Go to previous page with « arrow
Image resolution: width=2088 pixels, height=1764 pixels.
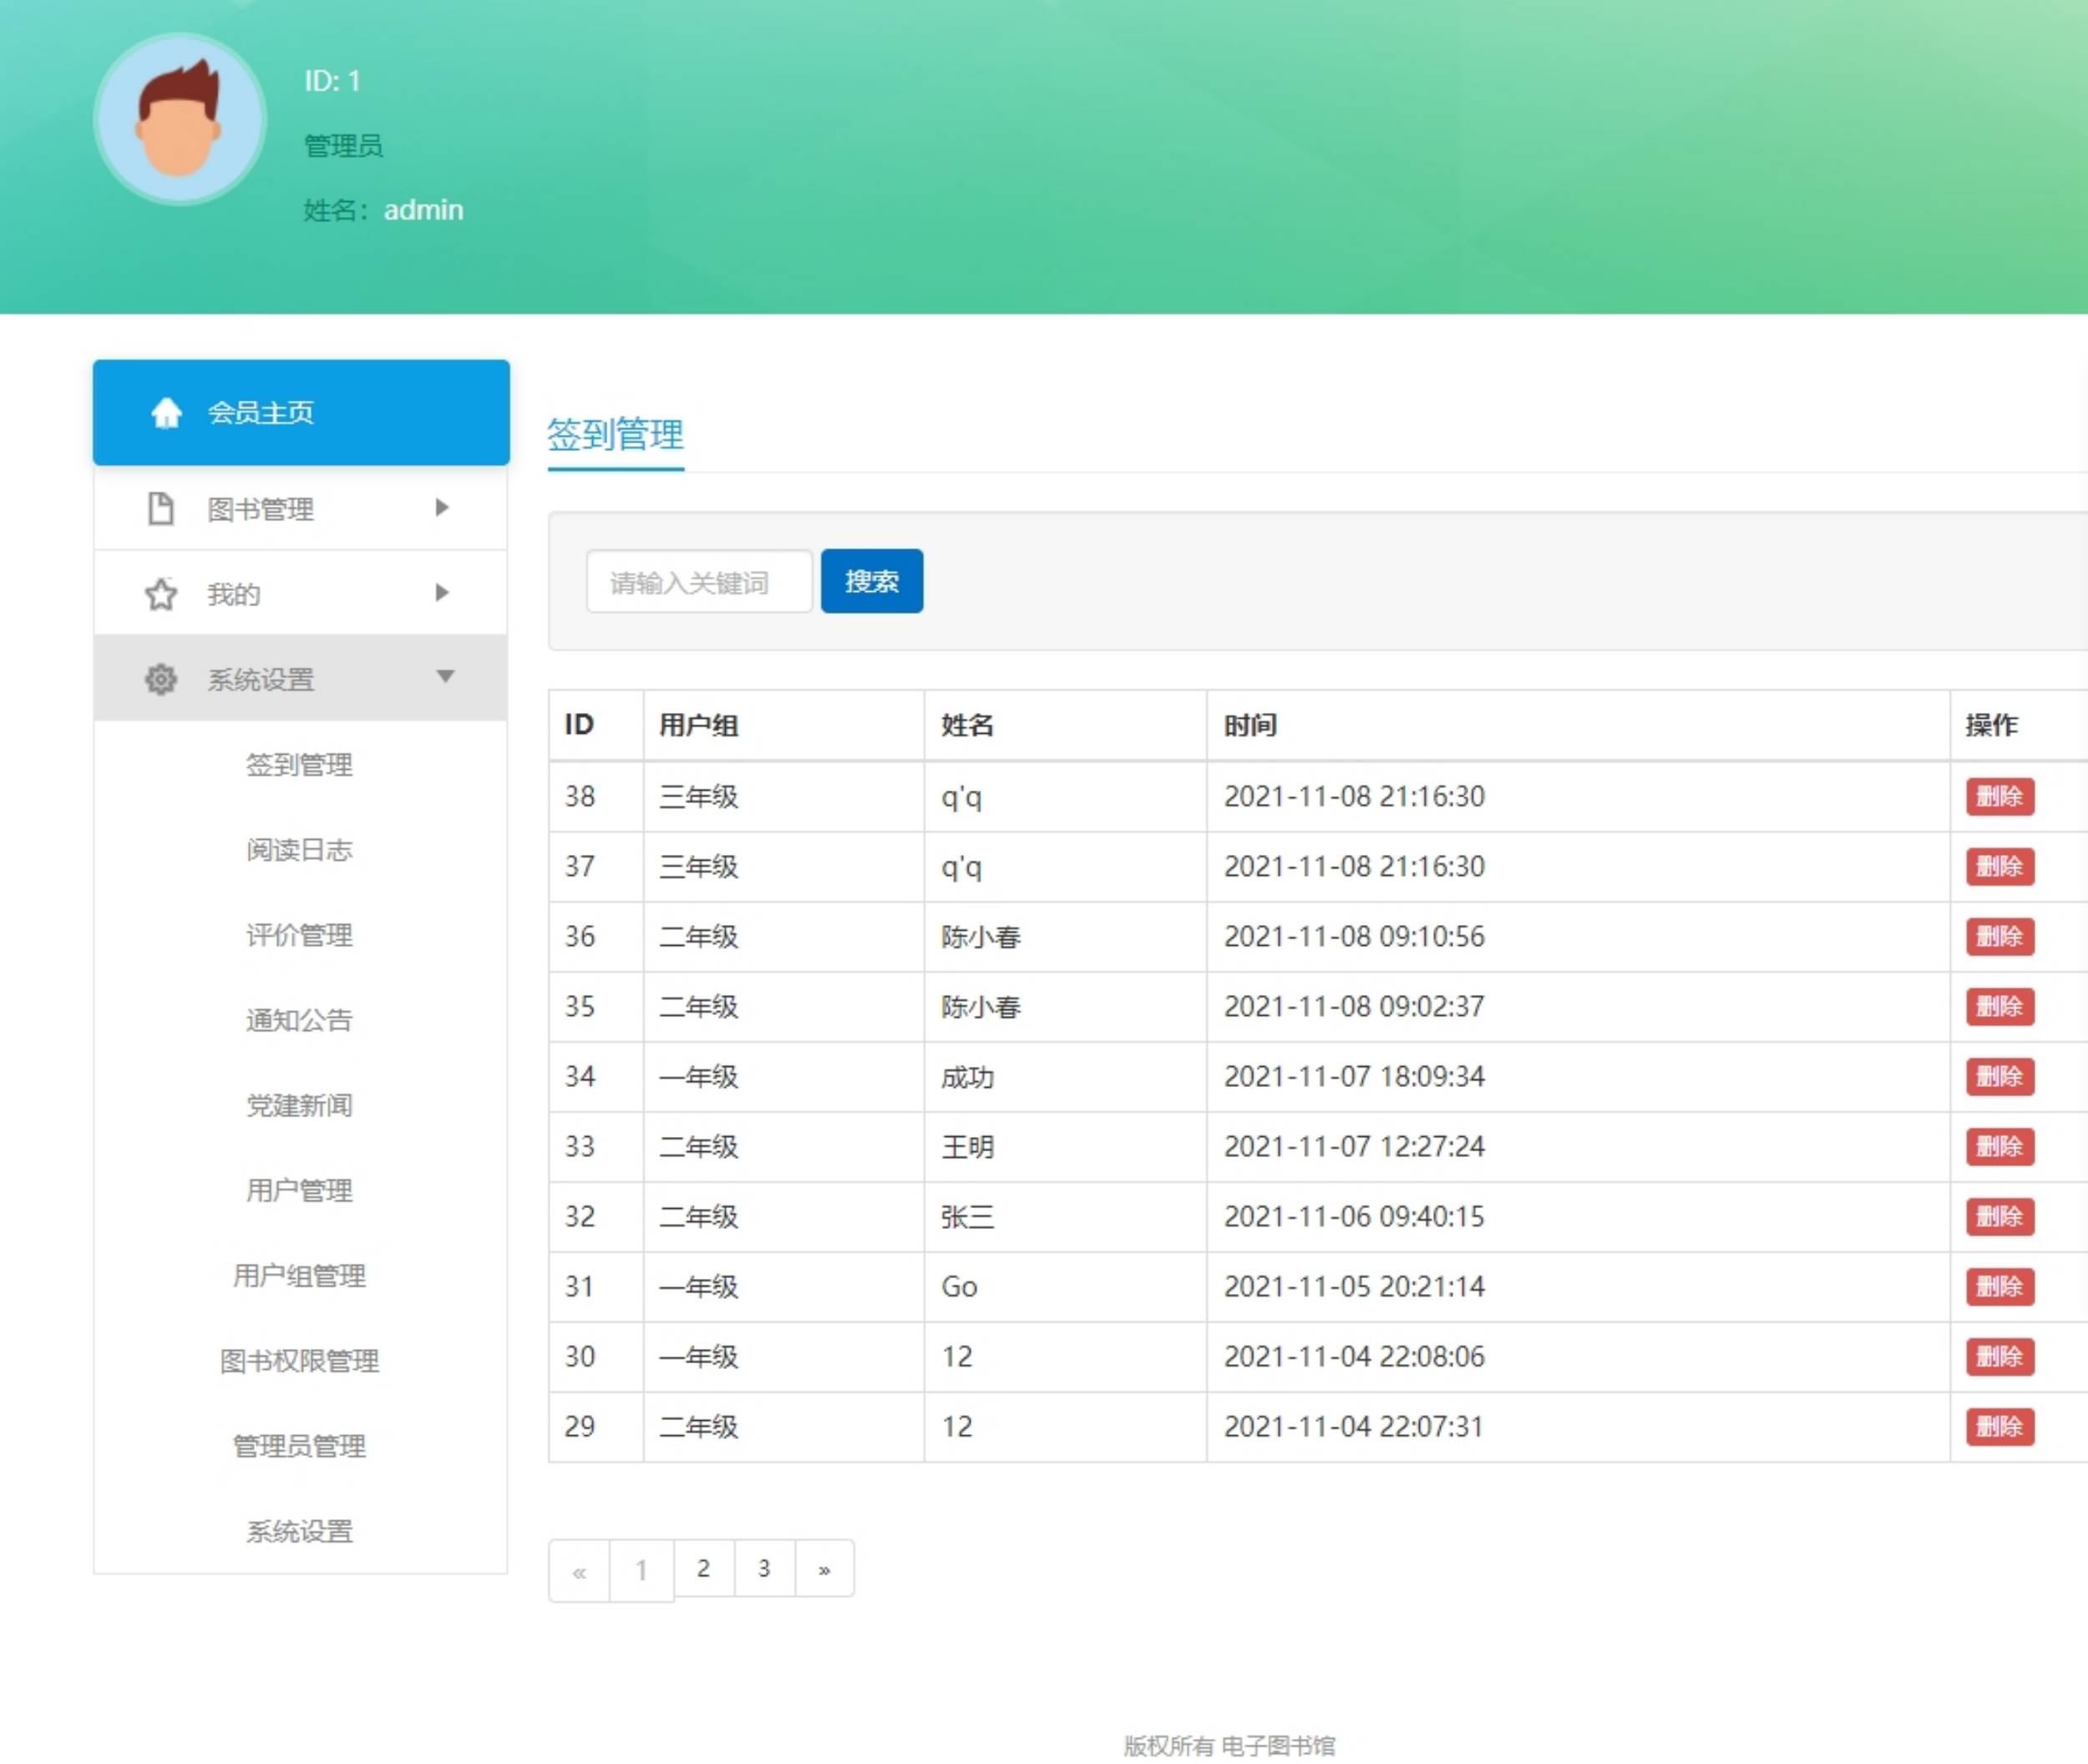580,1571
